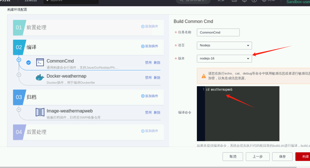
Task: Select the 02 编译 stage header
Action: pos(88,47)
